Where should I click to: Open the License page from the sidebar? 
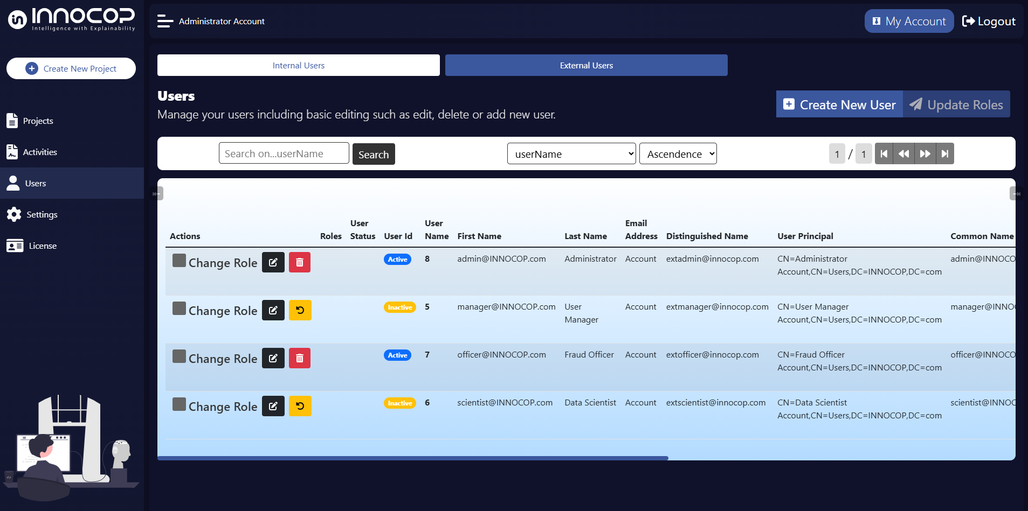pos(72,246)
